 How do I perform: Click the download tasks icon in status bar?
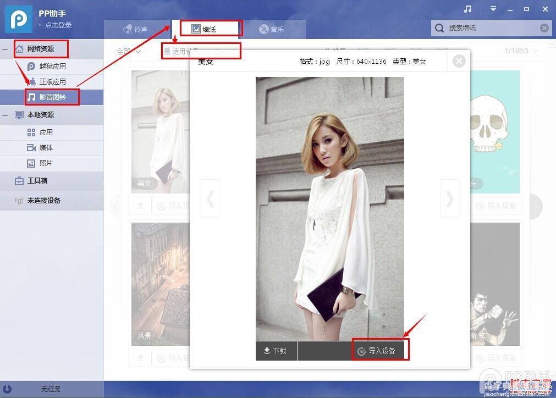[7, 389]
